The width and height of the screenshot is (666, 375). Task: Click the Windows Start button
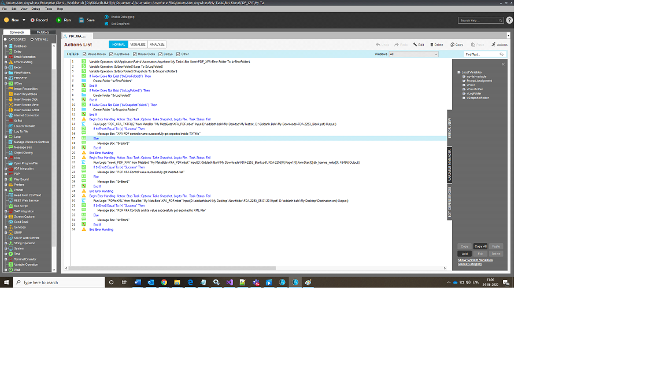(6, 282)
